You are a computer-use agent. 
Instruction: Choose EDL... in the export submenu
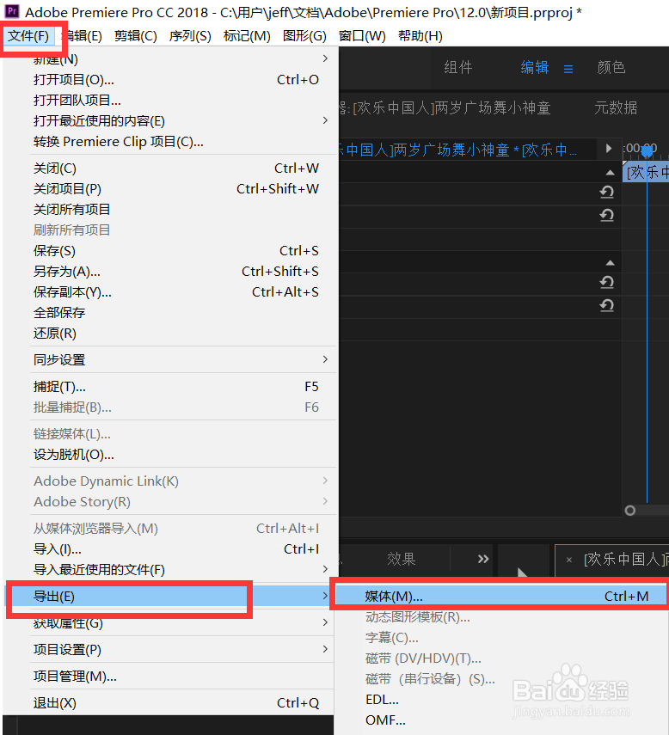501,700
